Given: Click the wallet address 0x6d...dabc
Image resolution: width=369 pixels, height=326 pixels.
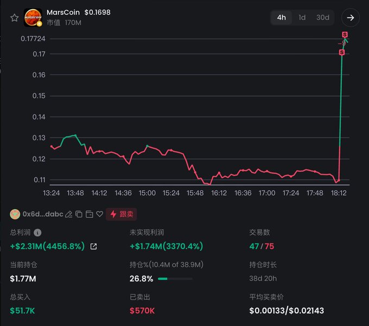Looking at the screenshot, I should pos(43,214).
